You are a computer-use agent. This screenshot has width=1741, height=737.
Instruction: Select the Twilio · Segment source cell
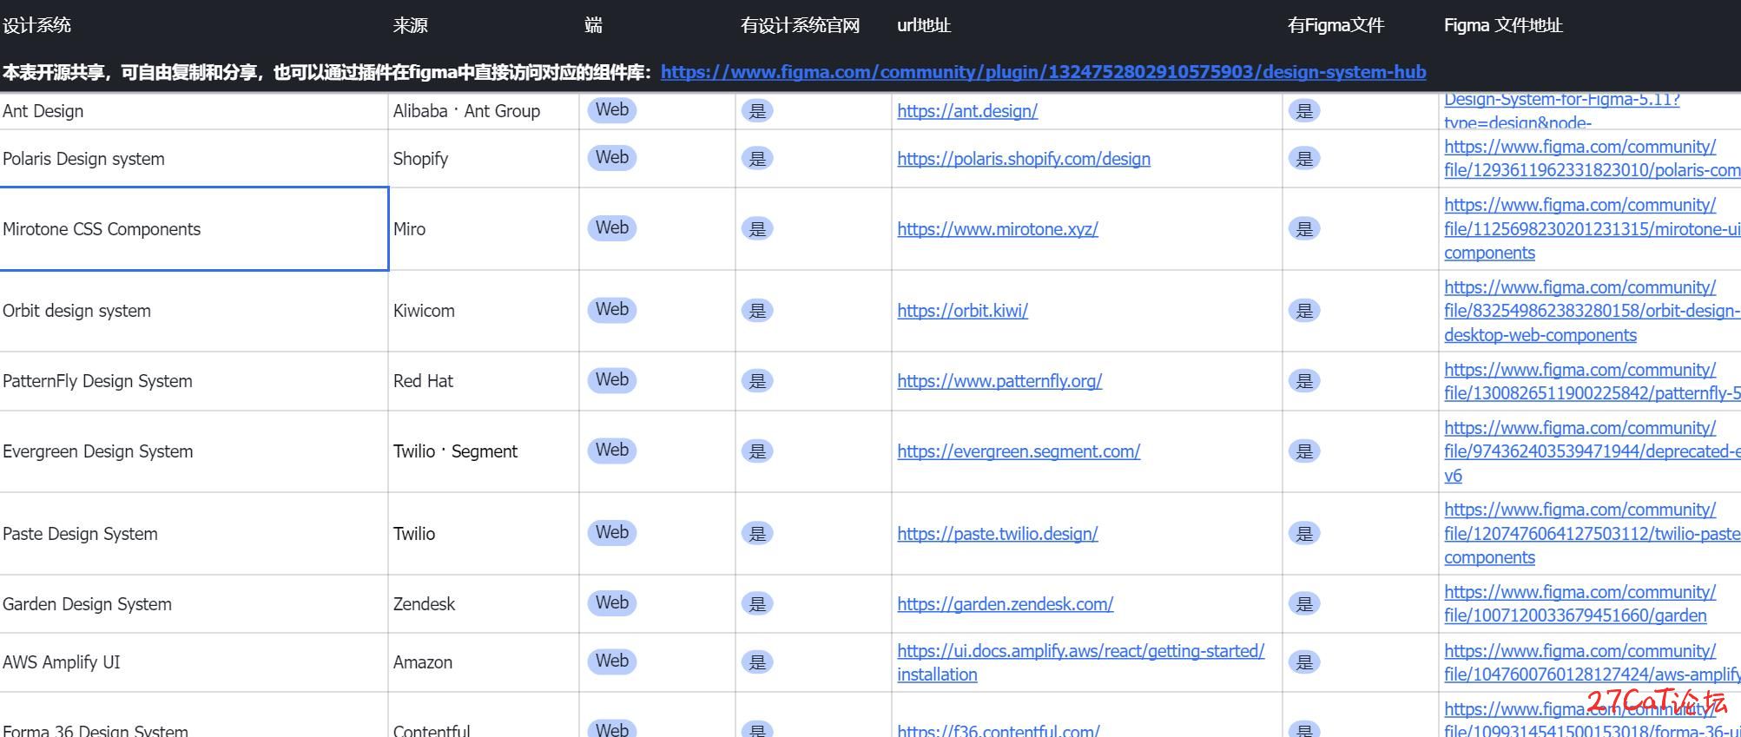(484, 451)
